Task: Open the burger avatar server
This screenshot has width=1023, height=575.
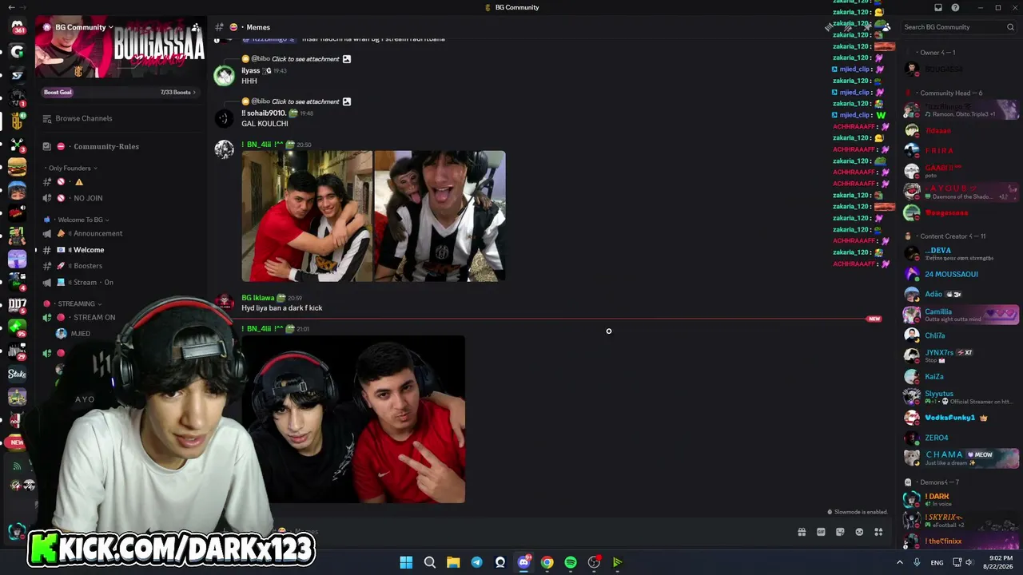Action: point(17,167)
